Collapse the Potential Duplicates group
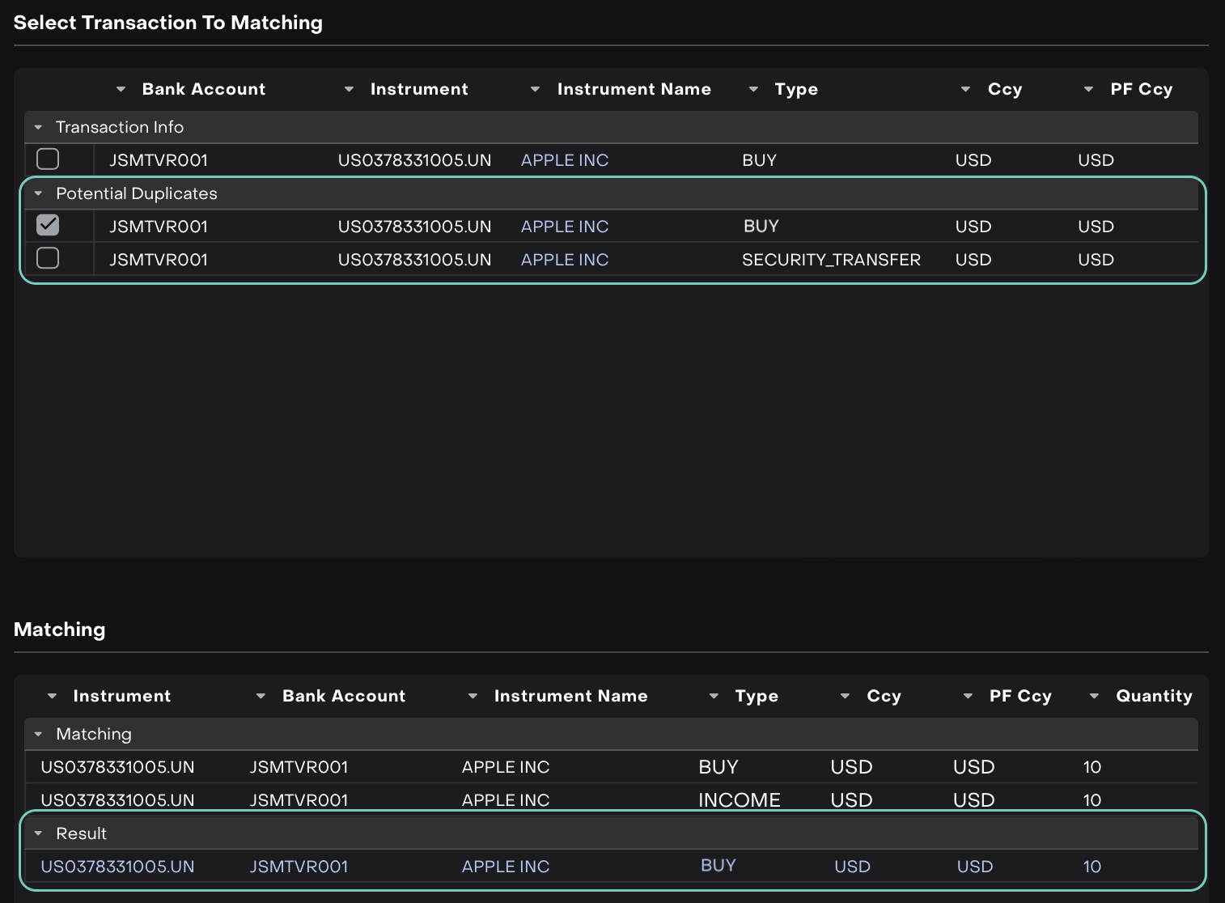 (x=38, y=194)
